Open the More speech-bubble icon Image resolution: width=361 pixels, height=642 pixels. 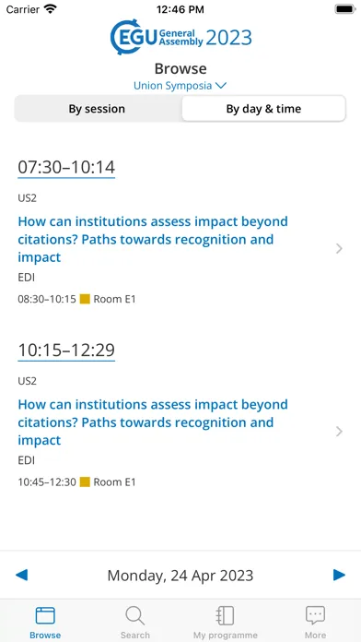click(315, 616)
